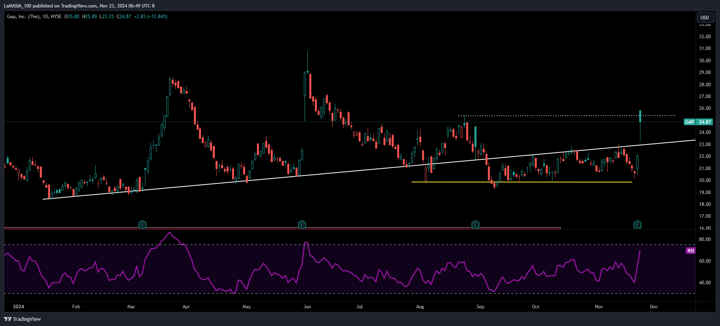Click the LaMASIA_100 published header text
720x326 pixels.
click(x=79, y=6)
